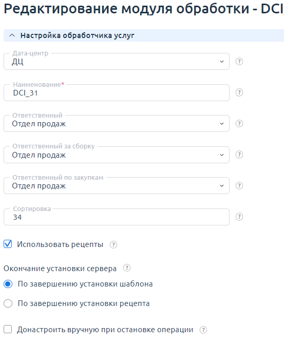
Task: Open Ответственный по закупкам dropdown
Action: [x=117, y=186]
